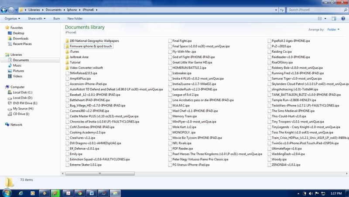The width and height of the screenshot is (349, 197).
Task: Click the horizontal scrollbar thumb
Action: pos(100,173)
